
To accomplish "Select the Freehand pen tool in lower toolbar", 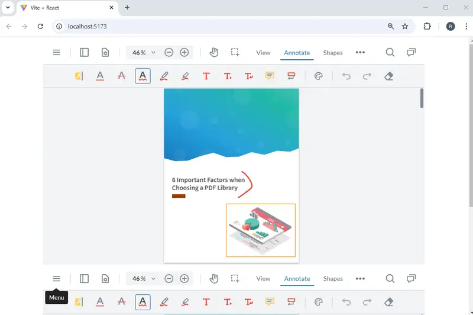I will [164, 302].
